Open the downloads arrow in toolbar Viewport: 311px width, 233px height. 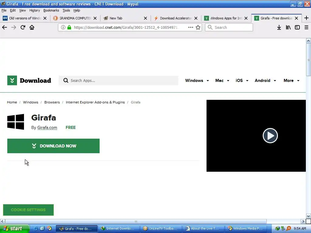[279, 27]
